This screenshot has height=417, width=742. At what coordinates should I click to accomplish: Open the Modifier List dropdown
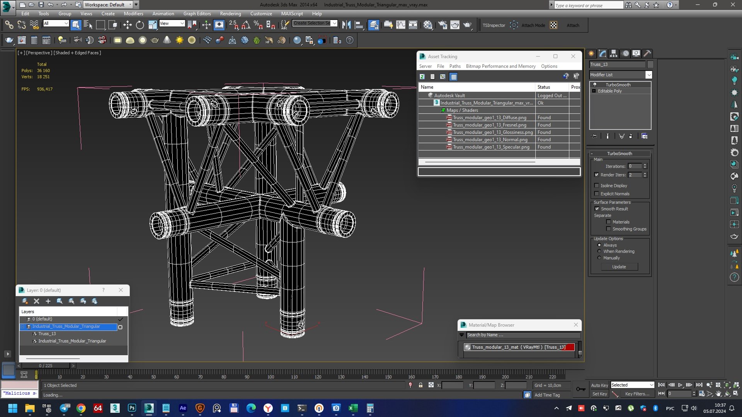(x=621, y=75)
